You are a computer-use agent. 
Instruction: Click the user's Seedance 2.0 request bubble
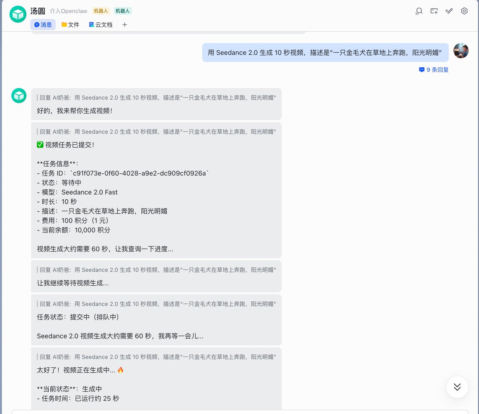pos(325,52)
